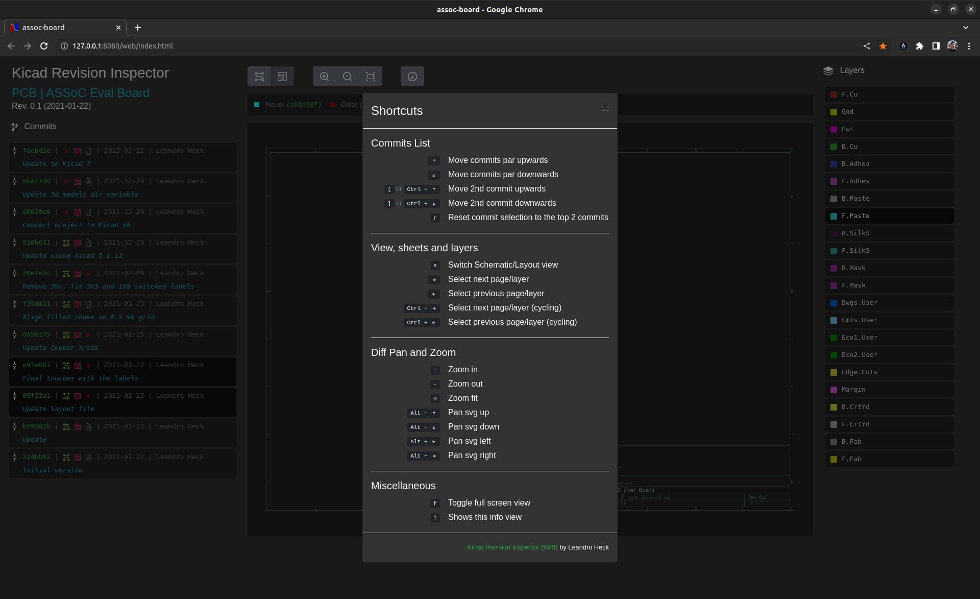Open Chrome three-dot menu
This screenshot has height=599, width=980.
pyautogui.click(x=969, y=46)
